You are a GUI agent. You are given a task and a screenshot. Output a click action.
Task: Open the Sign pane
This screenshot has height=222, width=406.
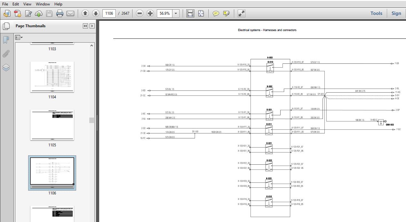[x=396, y=13]
